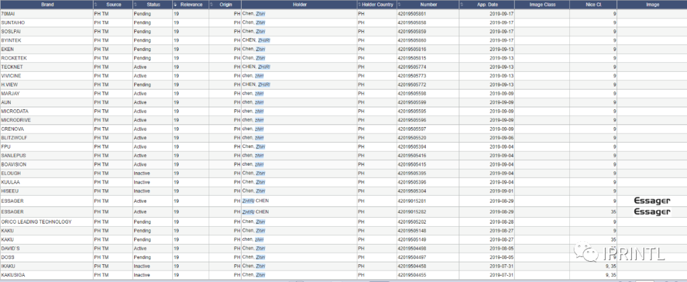Image resolution: width=687 pixels, height=282 pixels.
Task: Select the SOSLPAI brand cell
Action: point(47,32)
